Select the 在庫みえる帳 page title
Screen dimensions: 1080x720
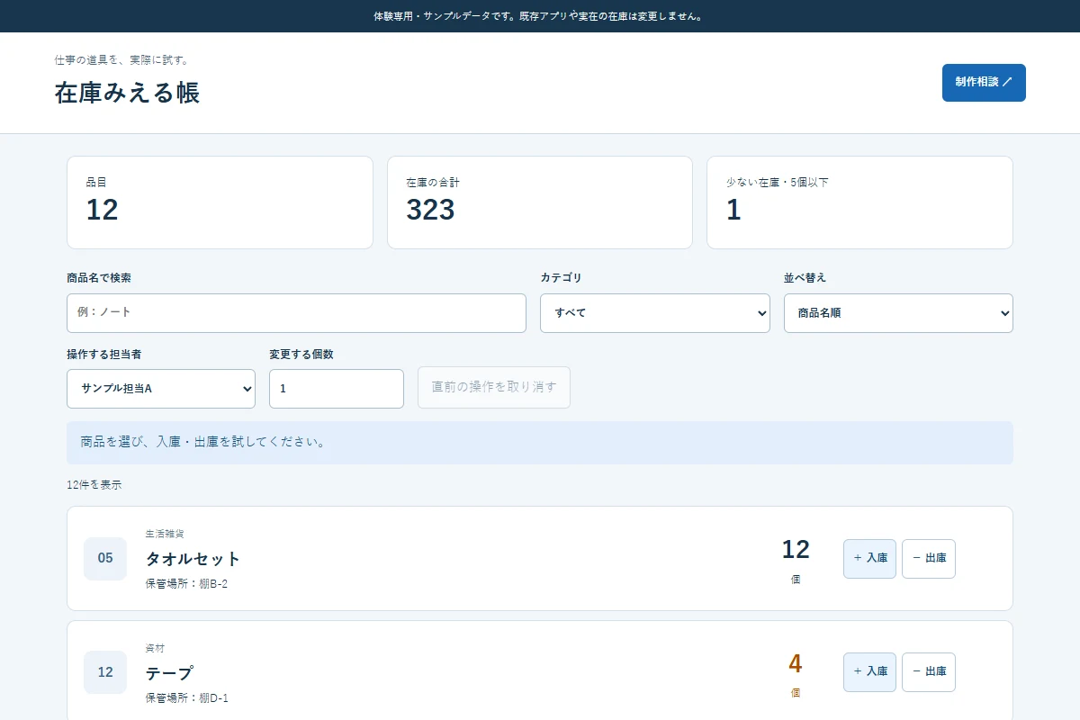(127, 93)
